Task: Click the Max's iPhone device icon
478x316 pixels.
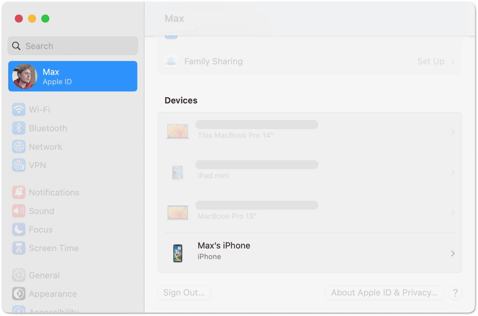Action: click(178, 253)
